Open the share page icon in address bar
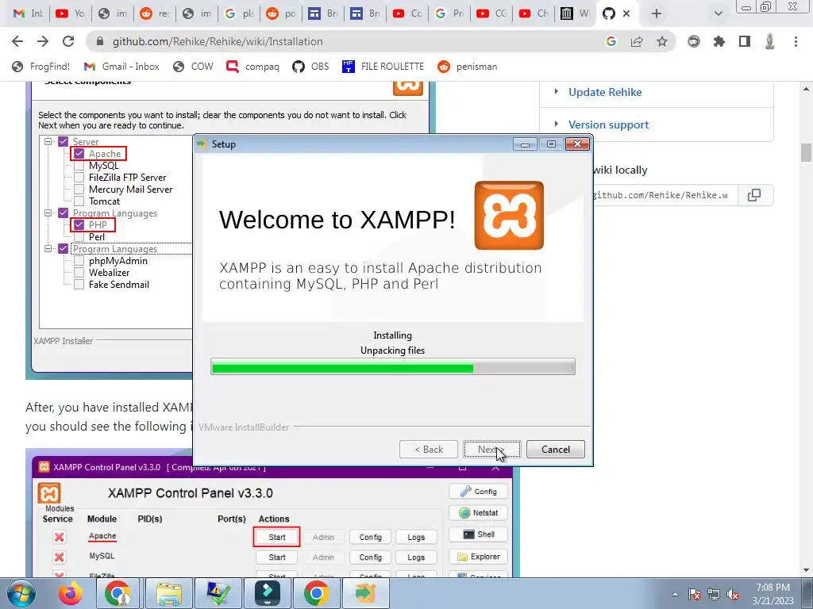This screenshot has height=609, width=813. [637, 41]
